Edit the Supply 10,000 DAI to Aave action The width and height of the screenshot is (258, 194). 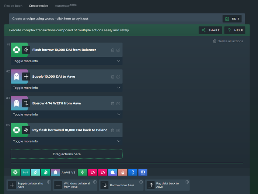point(118,77)
